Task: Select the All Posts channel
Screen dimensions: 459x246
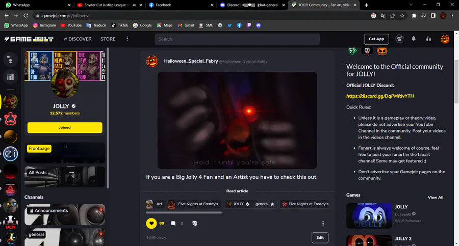Action: (x=65, y=177)
